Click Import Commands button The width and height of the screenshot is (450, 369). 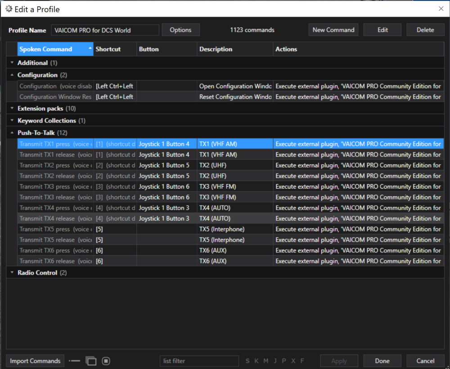coord(35,361)
